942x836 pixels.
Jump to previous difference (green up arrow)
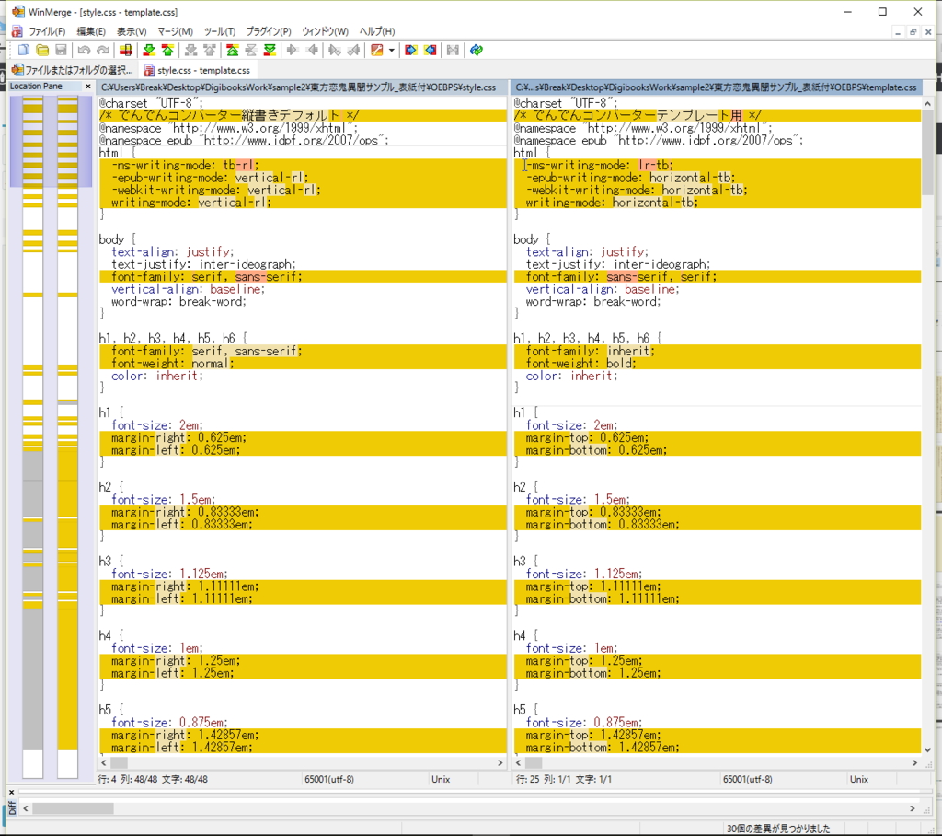167,50
